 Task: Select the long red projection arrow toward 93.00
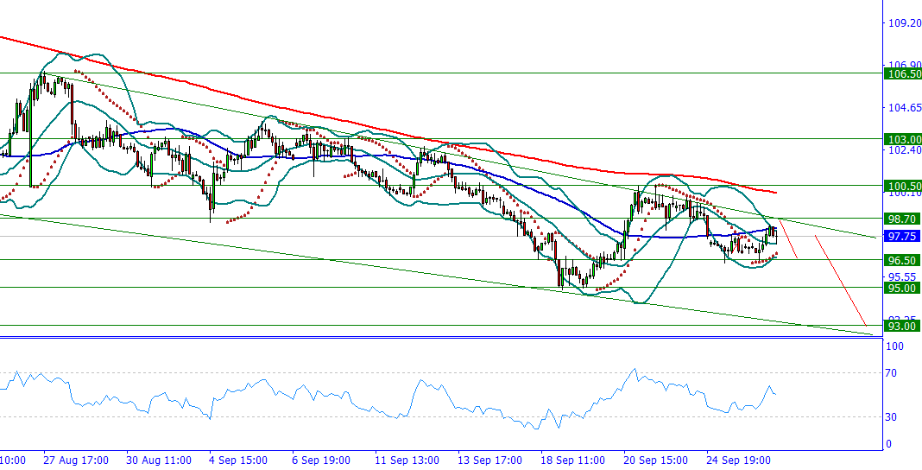coord(840,280)
